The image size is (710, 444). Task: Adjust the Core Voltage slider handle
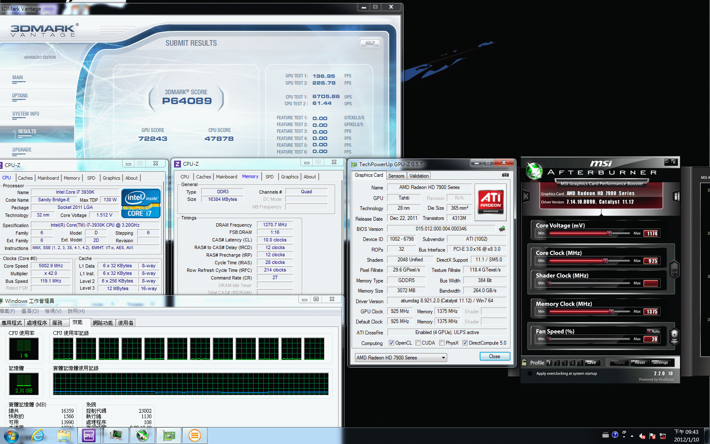[609, 233]
